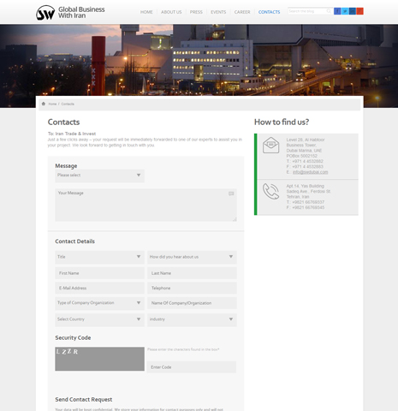Expand Type of Company/Organization dropdown
Image resolution: width=398 pixels, height=411 pixels.
(x=99, y=303)
